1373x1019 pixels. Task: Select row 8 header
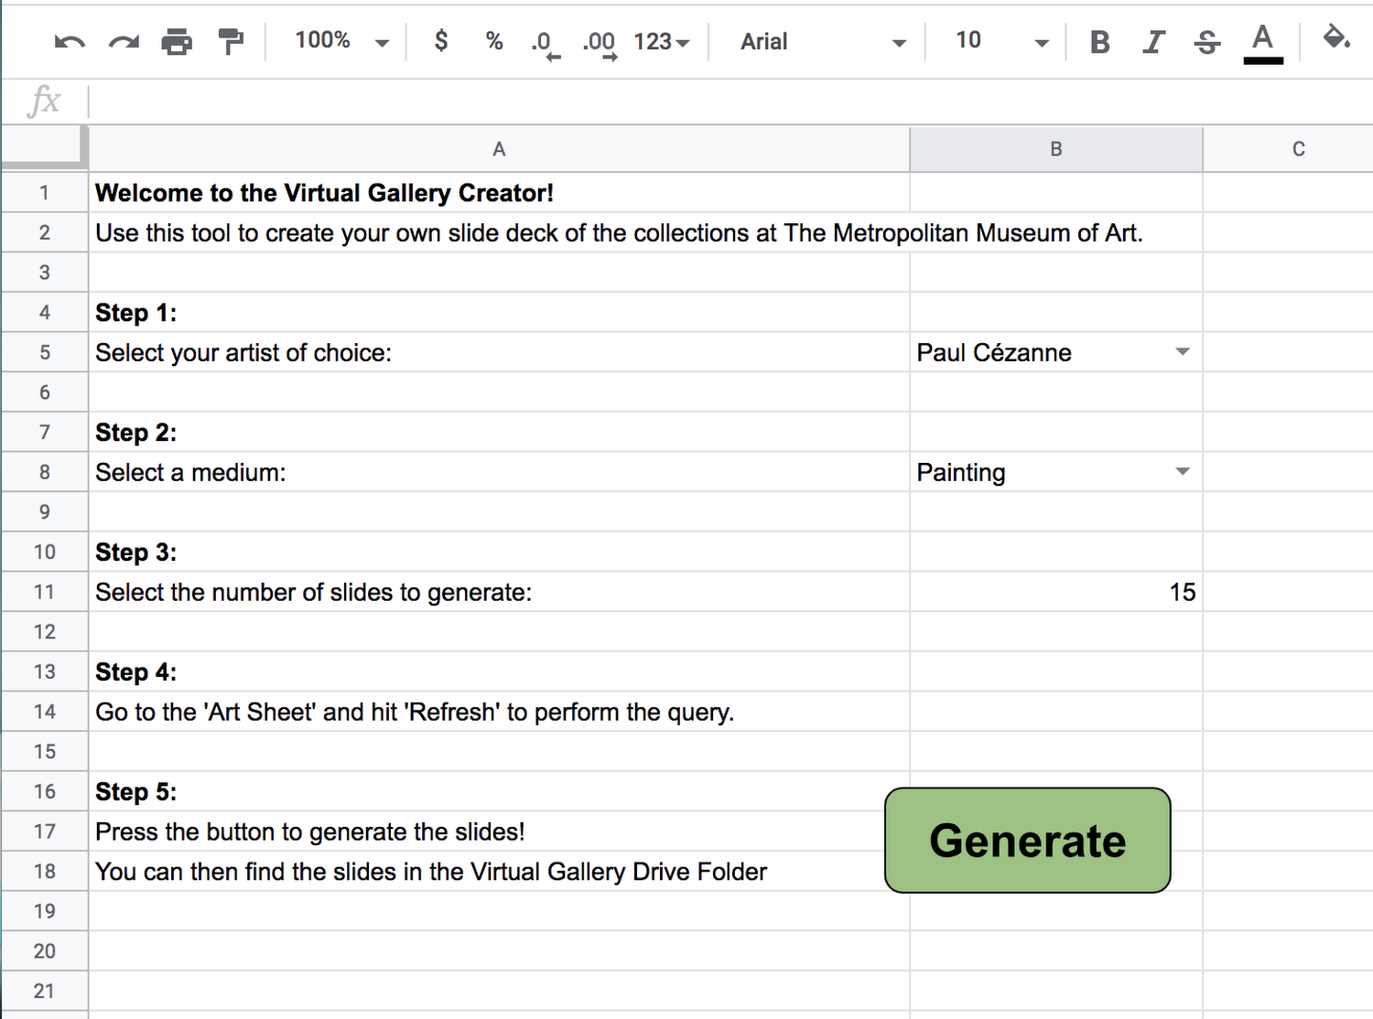(x=44, y=472)
